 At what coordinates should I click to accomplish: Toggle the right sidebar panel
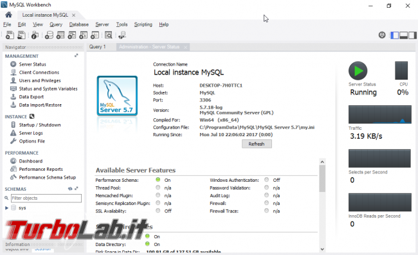pyautogui.click(x=412, y=35)
